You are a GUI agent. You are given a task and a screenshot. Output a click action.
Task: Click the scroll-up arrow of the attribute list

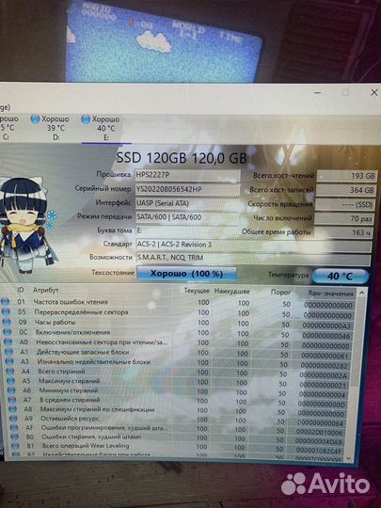[x=361, y=293]
